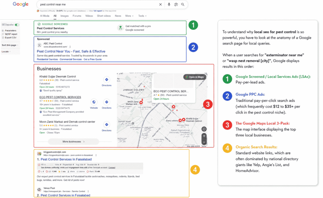Toggle the SEOquake switch
The image size is (323, 198).
(17, 25)
